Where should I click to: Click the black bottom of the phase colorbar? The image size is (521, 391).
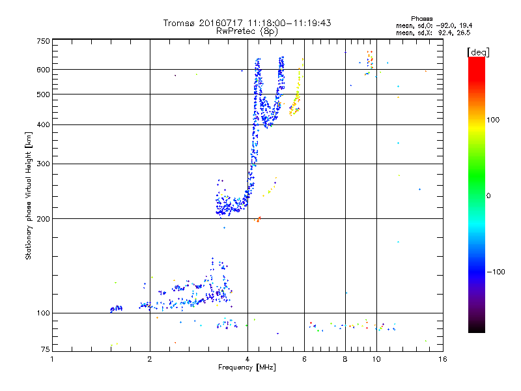[x=477, y=328]
